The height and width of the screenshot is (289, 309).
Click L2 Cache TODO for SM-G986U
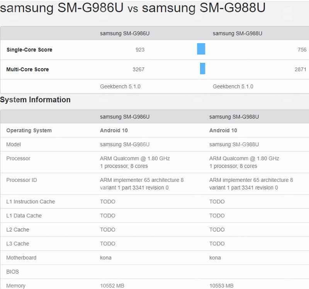108,230
